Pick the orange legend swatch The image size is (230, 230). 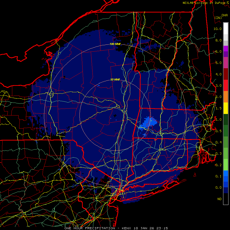point(226,97)
